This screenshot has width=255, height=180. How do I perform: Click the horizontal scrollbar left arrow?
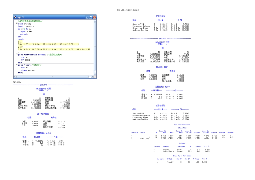[x=15, y=77]
